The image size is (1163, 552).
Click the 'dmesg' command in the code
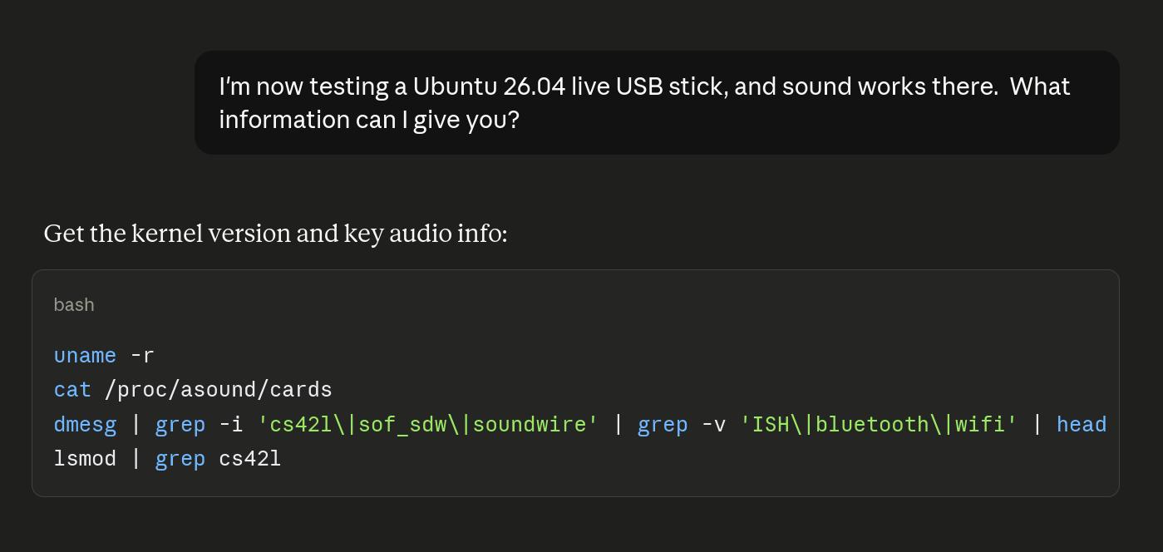(85, 425)
